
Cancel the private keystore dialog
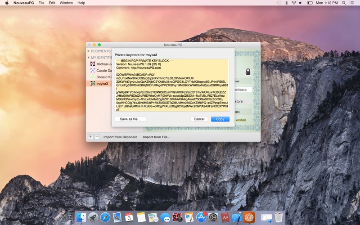(x=199, y=119)
